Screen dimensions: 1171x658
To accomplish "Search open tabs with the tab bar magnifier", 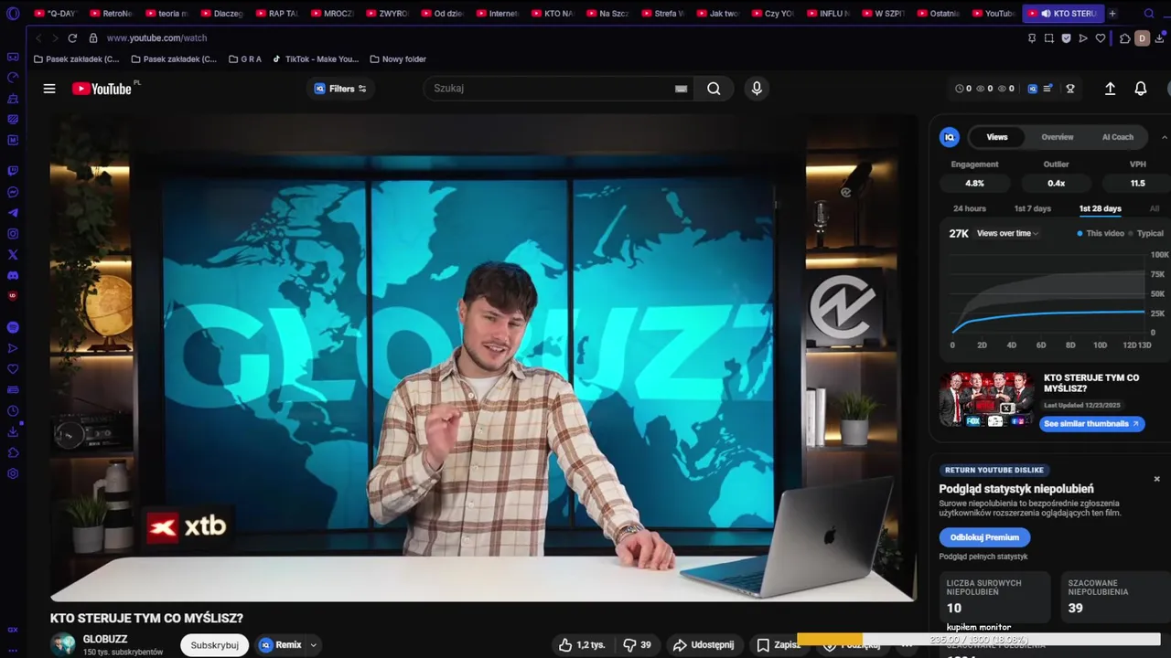I will click(1149, 14).
